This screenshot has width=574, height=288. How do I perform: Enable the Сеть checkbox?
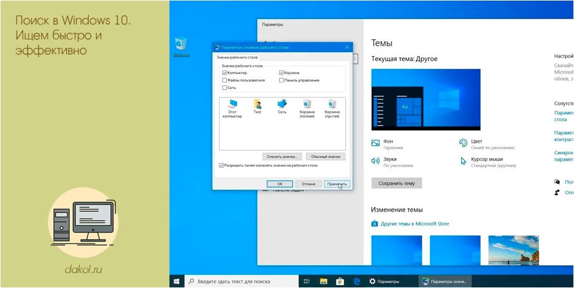pos(224,88)
